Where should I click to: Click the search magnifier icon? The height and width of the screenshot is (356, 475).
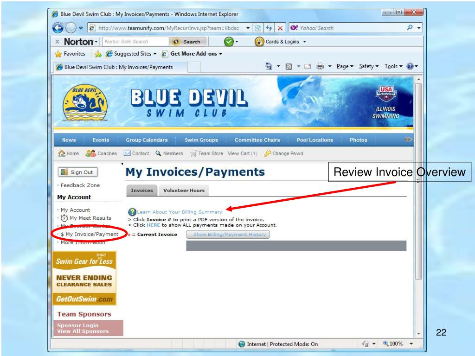tap(410, 27)
